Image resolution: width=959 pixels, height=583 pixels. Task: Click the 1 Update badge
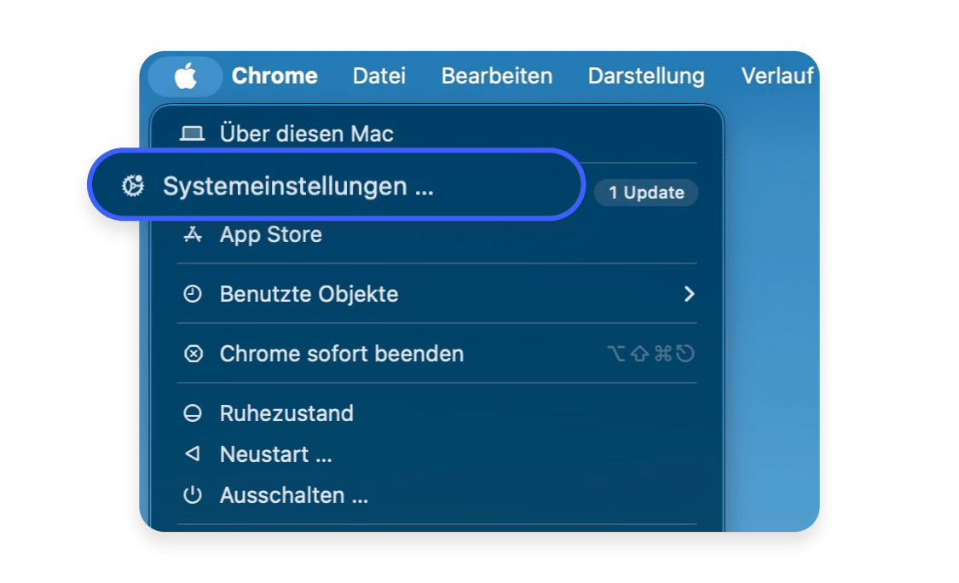click(646, 193)
